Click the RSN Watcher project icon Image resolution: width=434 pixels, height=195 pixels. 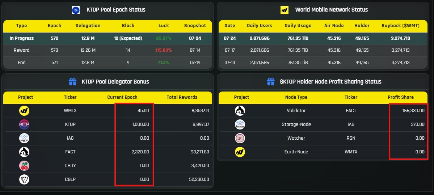click(x=240, y=138)
